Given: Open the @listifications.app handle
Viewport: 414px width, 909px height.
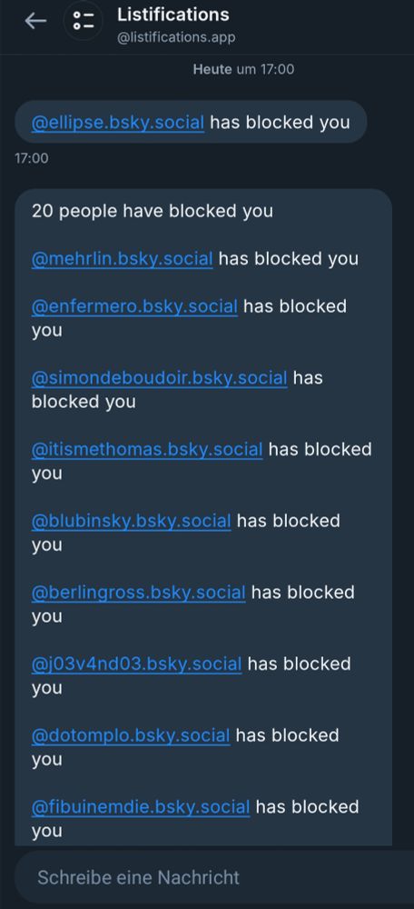Looking at the screenshot, I should pyautogui.click(x=176, y=37).
